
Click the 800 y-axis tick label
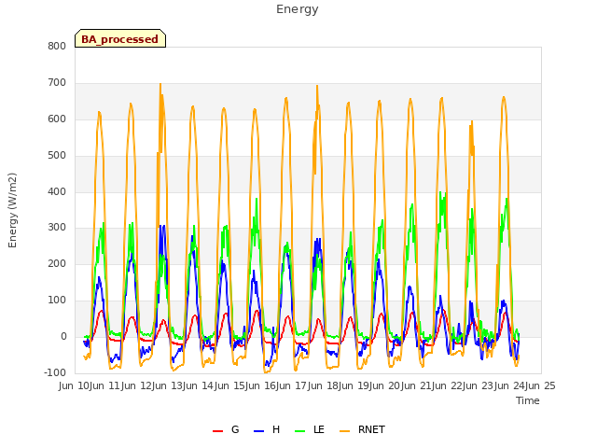[57, 47]
